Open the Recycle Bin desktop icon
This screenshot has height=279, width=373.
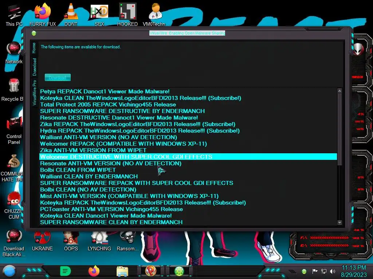pos(13,90)
